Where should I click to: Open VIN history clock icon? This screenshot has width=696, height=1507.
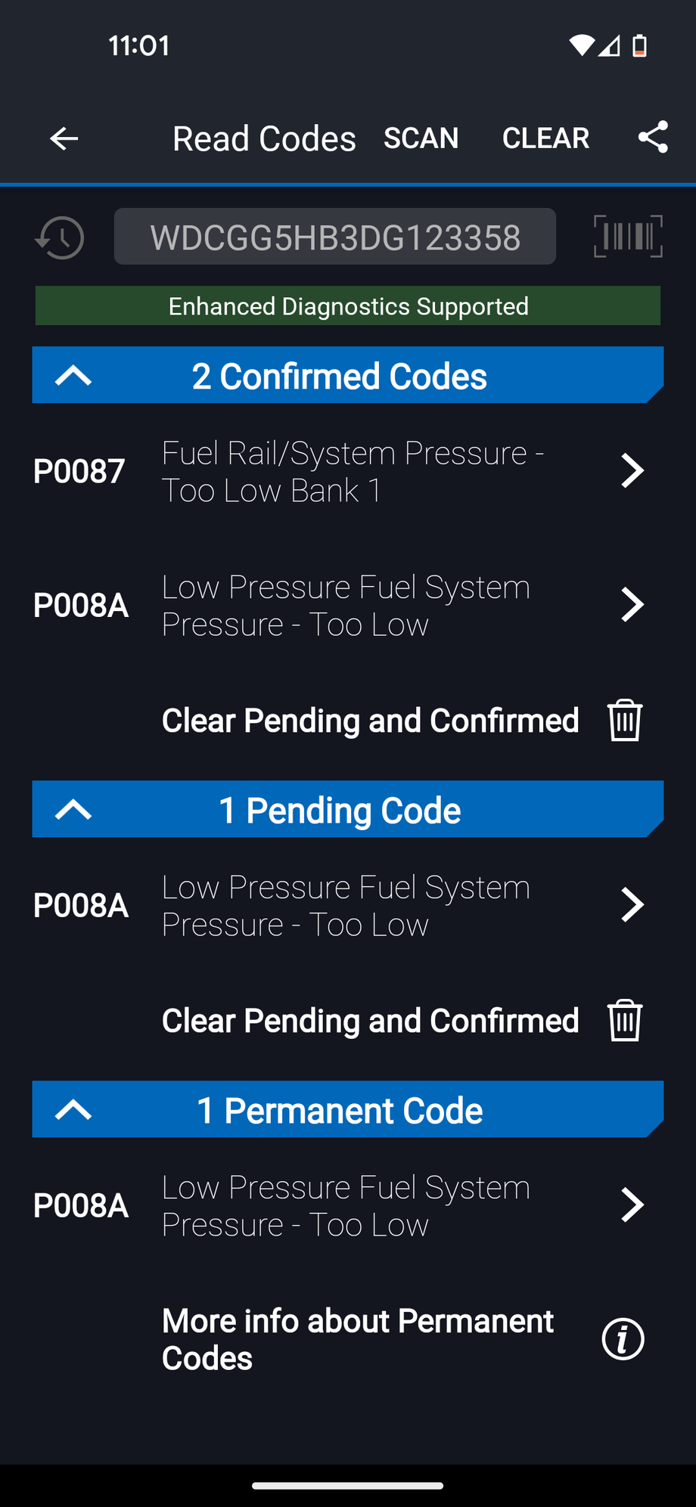pos(60,237)
